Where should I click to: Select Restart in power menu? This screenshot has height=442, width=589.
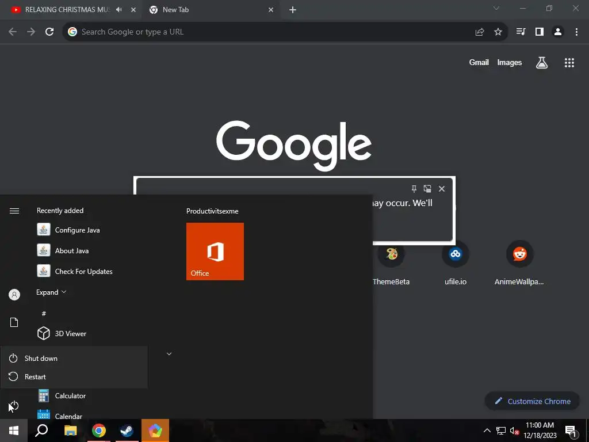(74, 376)
